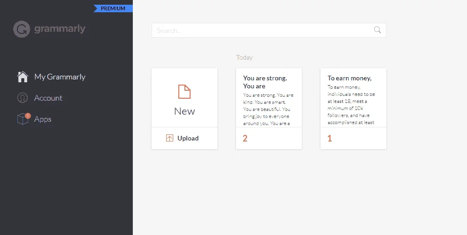Open the My Grammarly home icon
Viewport: 467px width, 235px height.
[23, 77]
